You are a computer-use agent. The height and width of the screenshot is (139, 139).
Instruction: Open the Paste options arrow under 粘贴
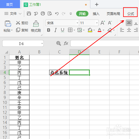point(12,30)
